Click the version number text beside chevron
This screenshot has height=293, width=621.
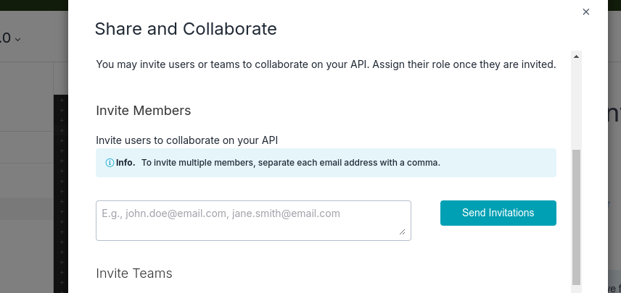pyautogui.click(x=5, y=38)
